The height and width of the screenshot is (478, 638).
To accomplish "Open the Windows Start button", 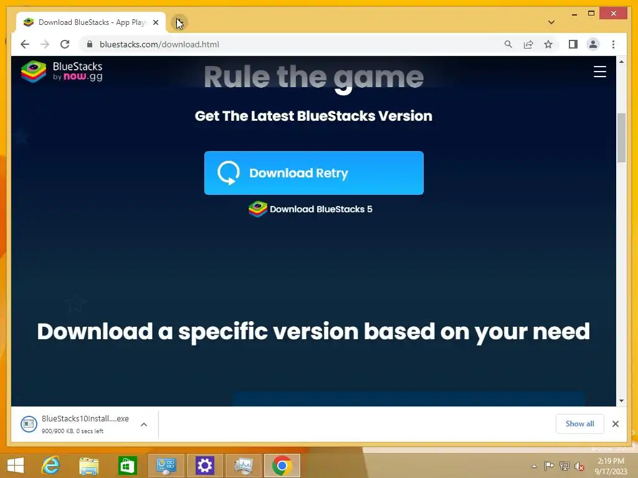I will (x=16, y=466).
